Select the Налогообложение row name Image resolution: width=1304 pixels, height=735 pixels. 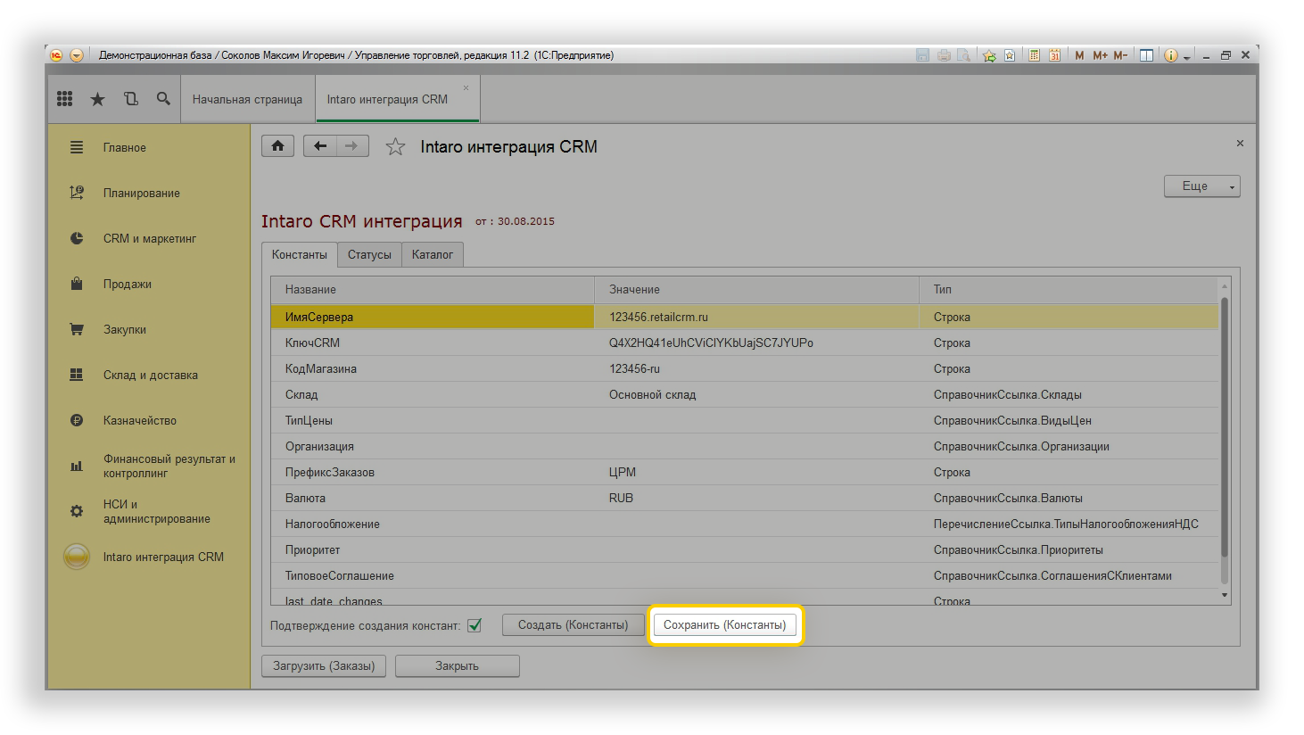(x=333, y=524)
